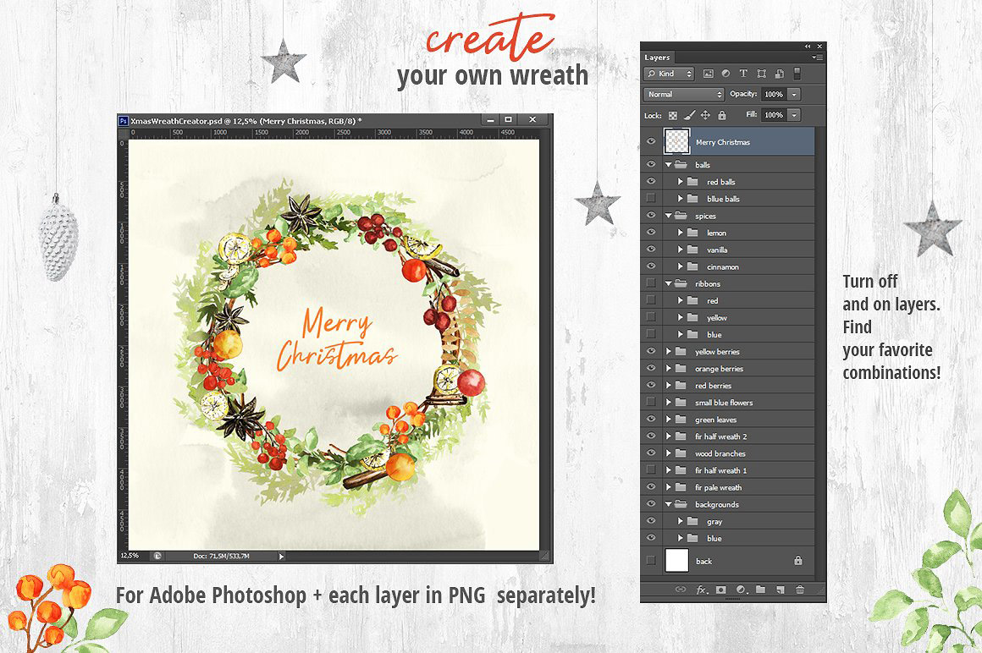Create a new layer group folder icon
The image size is (982, 653).
pyautogui.click(x=760, y=590)
